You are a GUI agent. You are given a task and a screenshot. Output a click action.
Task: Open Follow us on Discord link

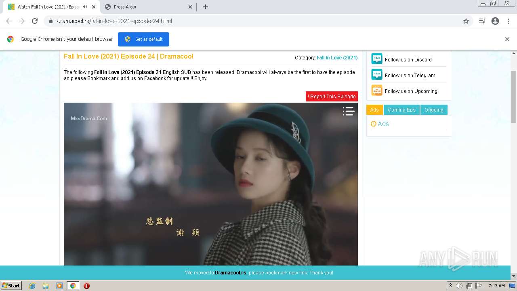408,60
